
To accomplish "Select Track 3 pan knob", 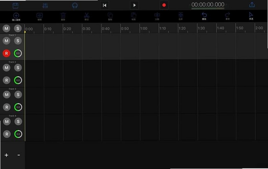I will pos(18,107).
